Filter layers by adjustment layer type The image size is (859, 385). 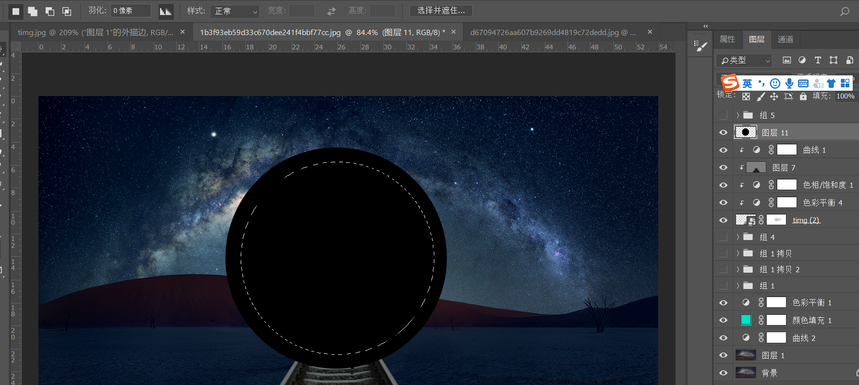click(x=802, y=60)
